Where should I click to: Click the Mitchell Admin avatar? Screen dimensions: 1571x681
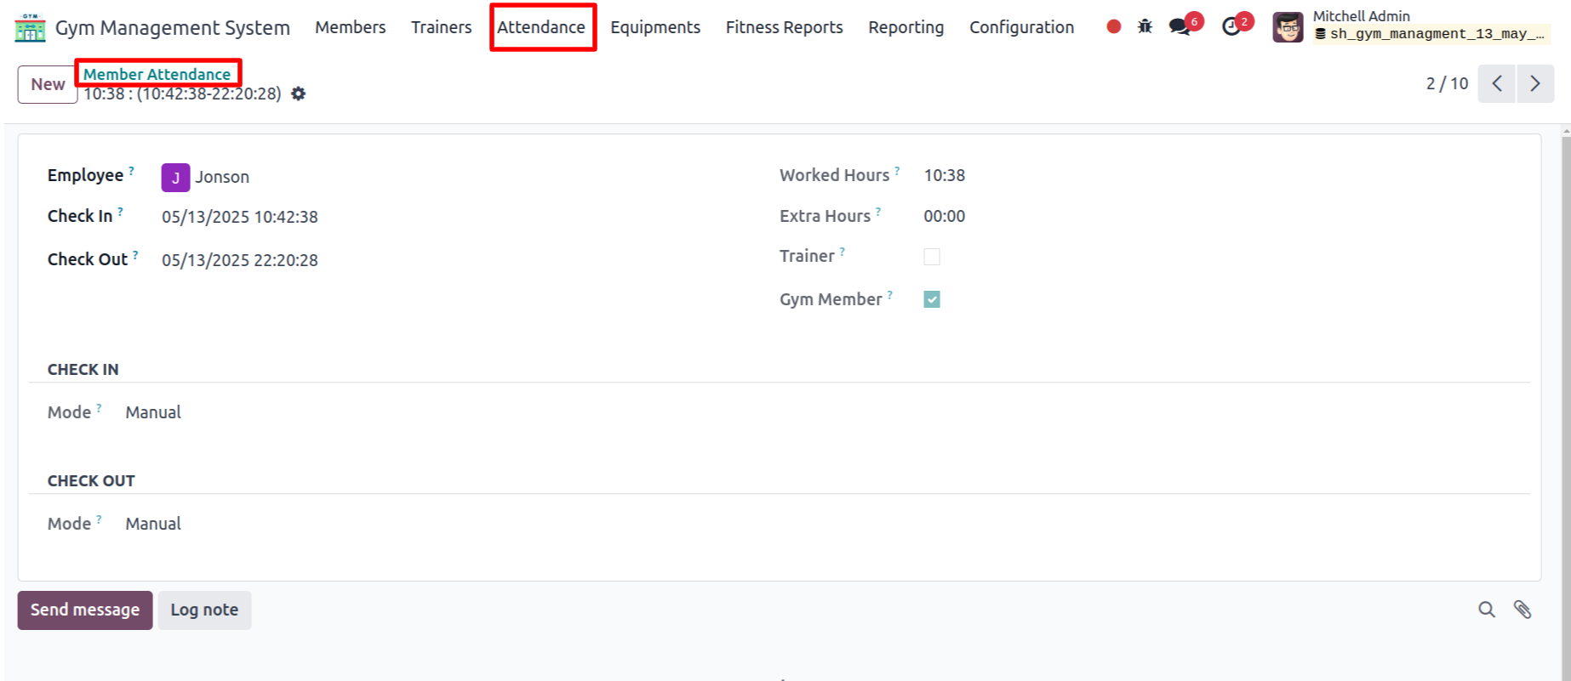1288,27
